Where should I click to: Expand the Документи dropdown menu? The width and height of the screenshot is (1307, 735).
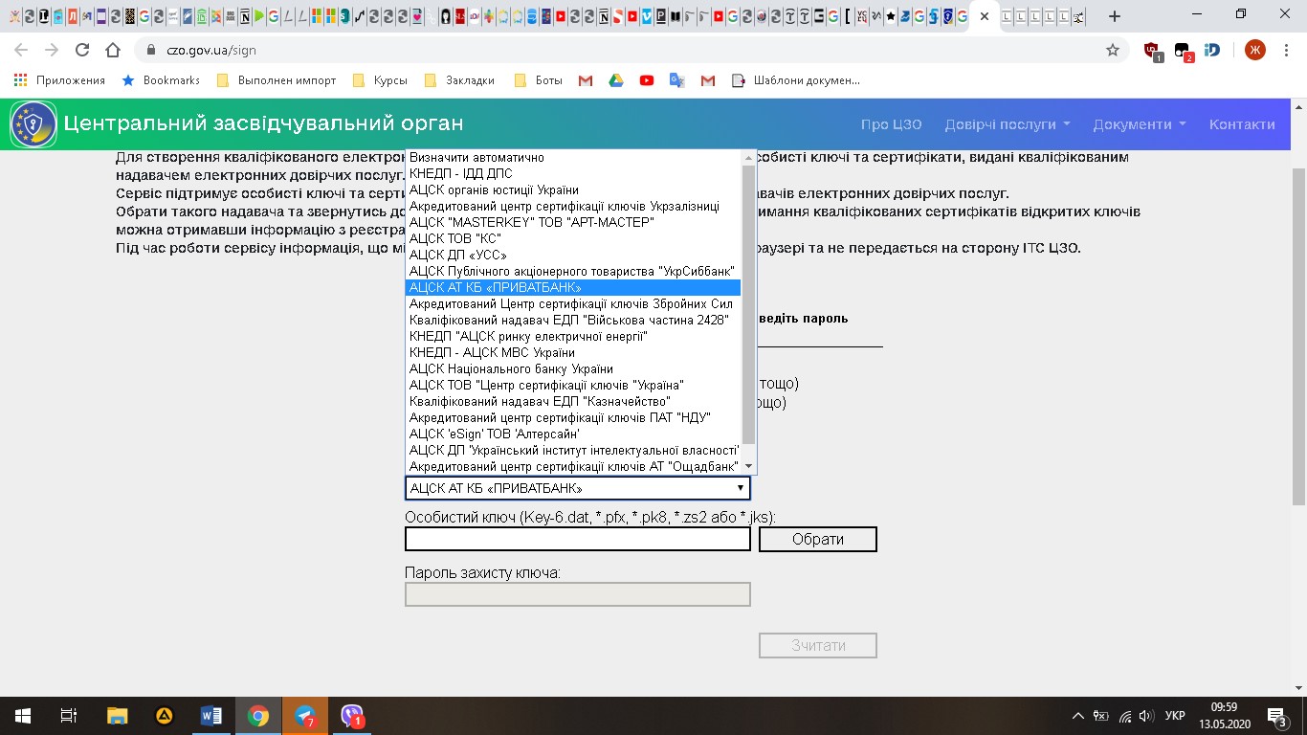1139,124
